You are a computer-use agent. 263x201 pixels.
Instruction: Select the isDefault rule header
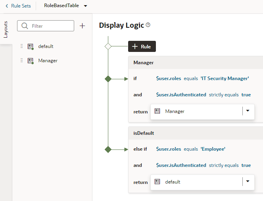144,133
